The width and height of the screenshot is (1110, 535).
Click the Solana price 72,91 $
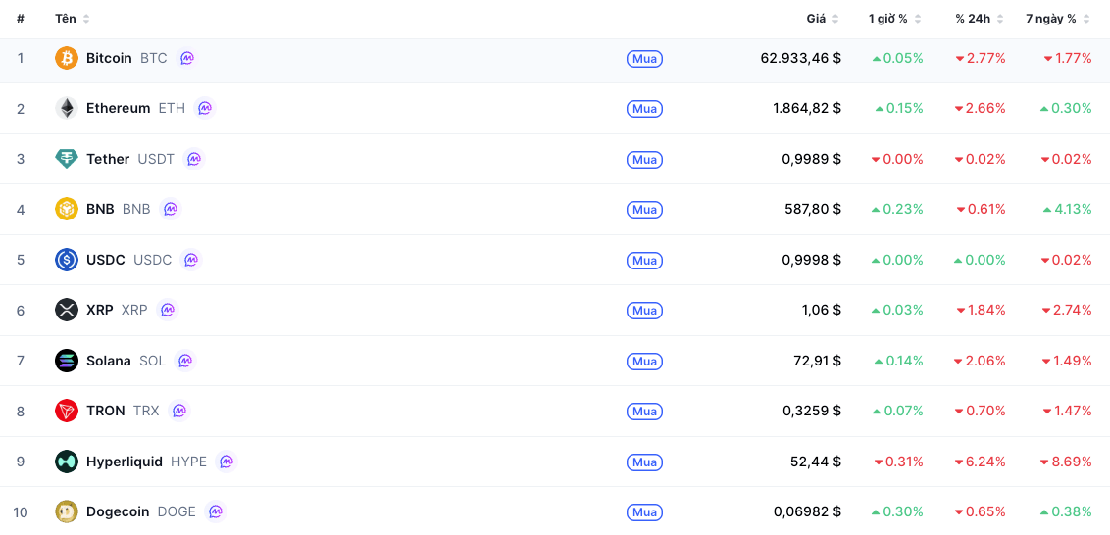tap(817, 361)
